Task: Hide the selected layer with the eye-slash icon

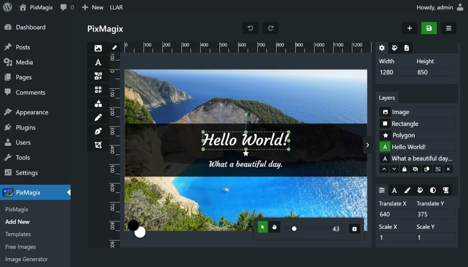Action: click(415, 169)
